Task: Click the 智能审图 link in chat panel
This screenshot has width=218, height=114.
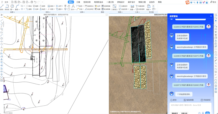Action: click(x=189, y=100)
